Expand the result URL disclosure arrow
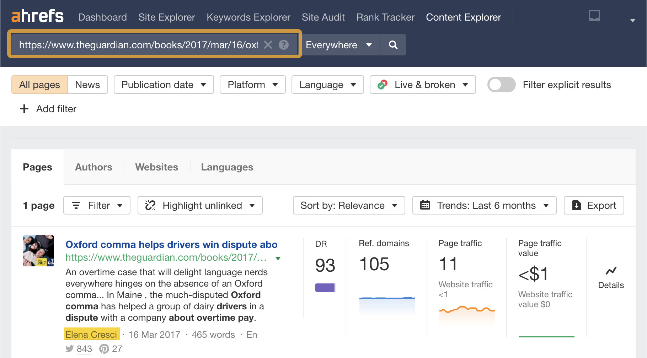The image size is (647, 358). [x=278, y=258]
